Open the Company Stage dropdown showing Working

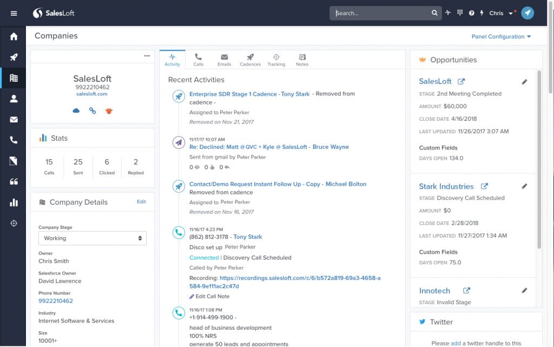(x=92, y=238)
